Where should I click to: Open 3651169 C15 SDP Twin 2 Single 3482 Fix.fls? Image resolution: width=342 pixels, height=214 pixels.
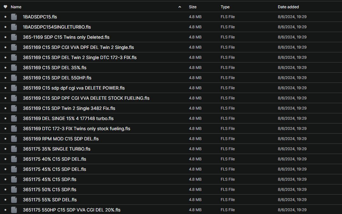tap(69, 108)
